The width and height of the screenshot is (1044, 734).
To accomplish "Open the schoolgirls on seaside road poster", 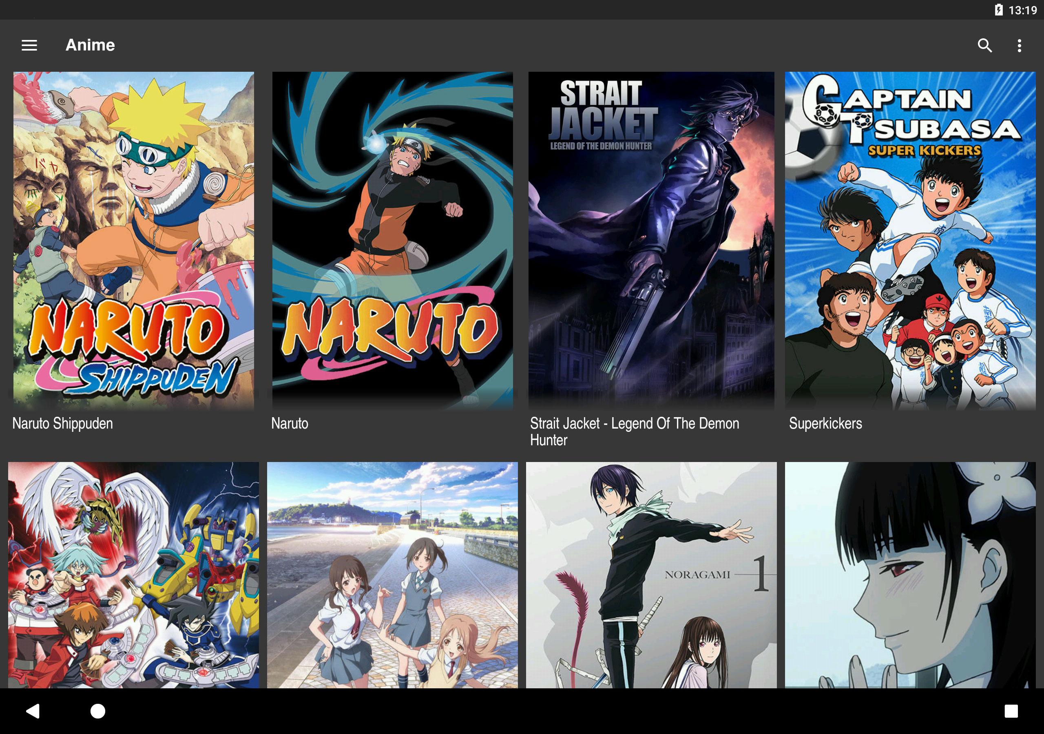I will 392,575.
